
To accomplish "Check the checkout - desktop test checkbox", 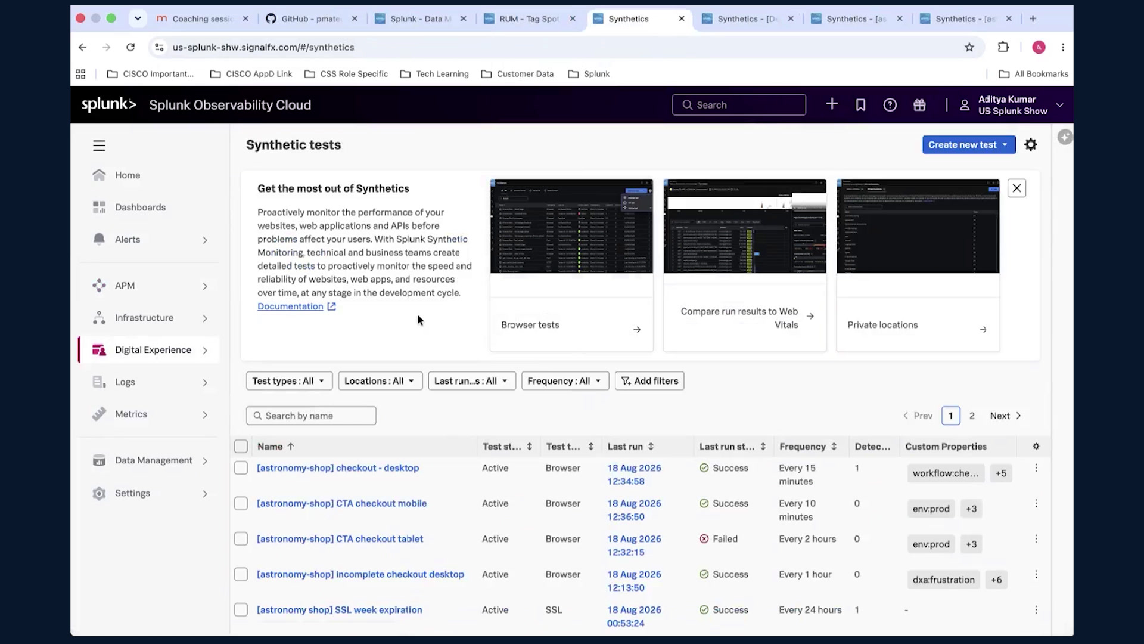I will 241,468.
